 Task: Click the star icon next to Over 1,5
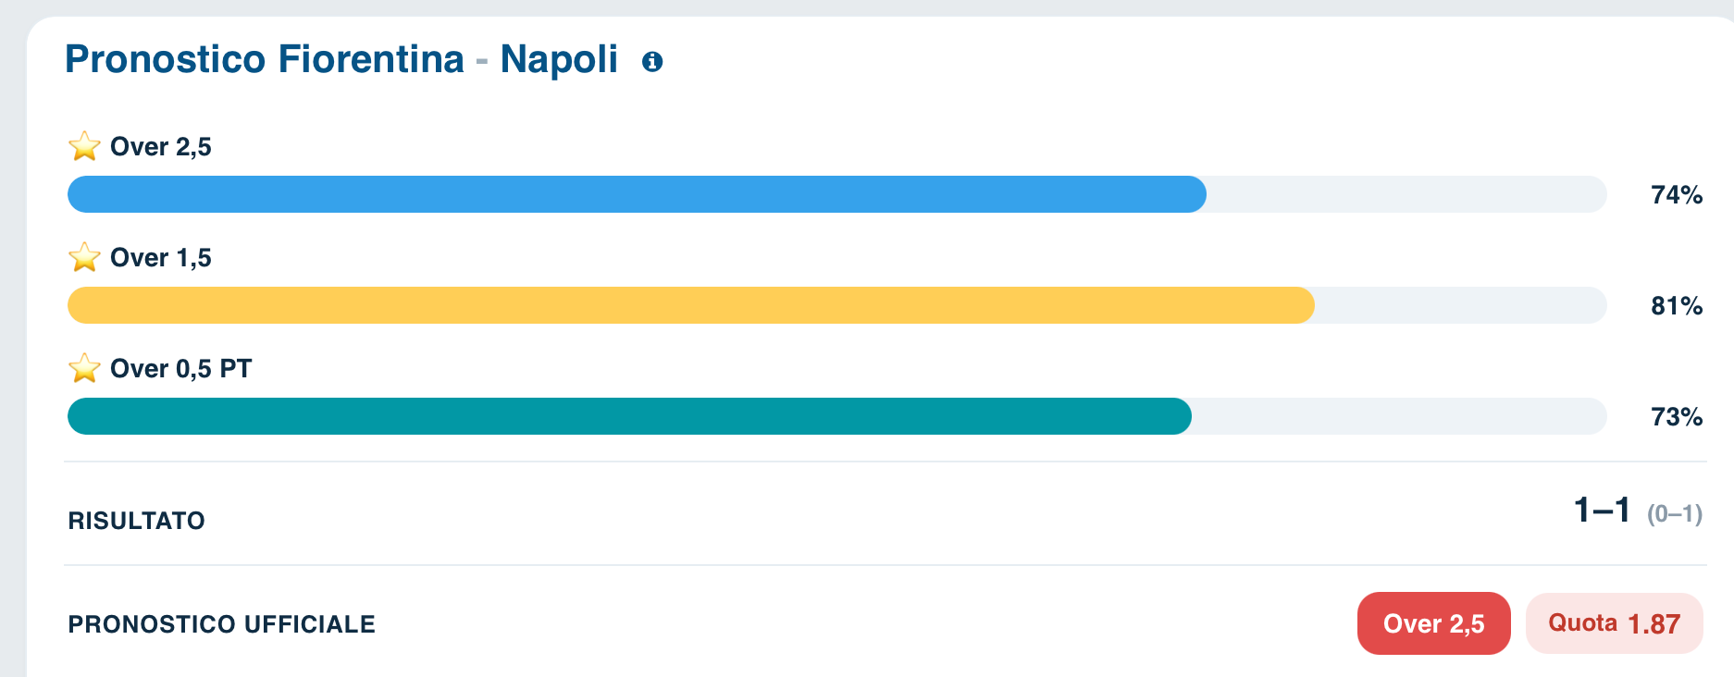click(x=84, y=257)
